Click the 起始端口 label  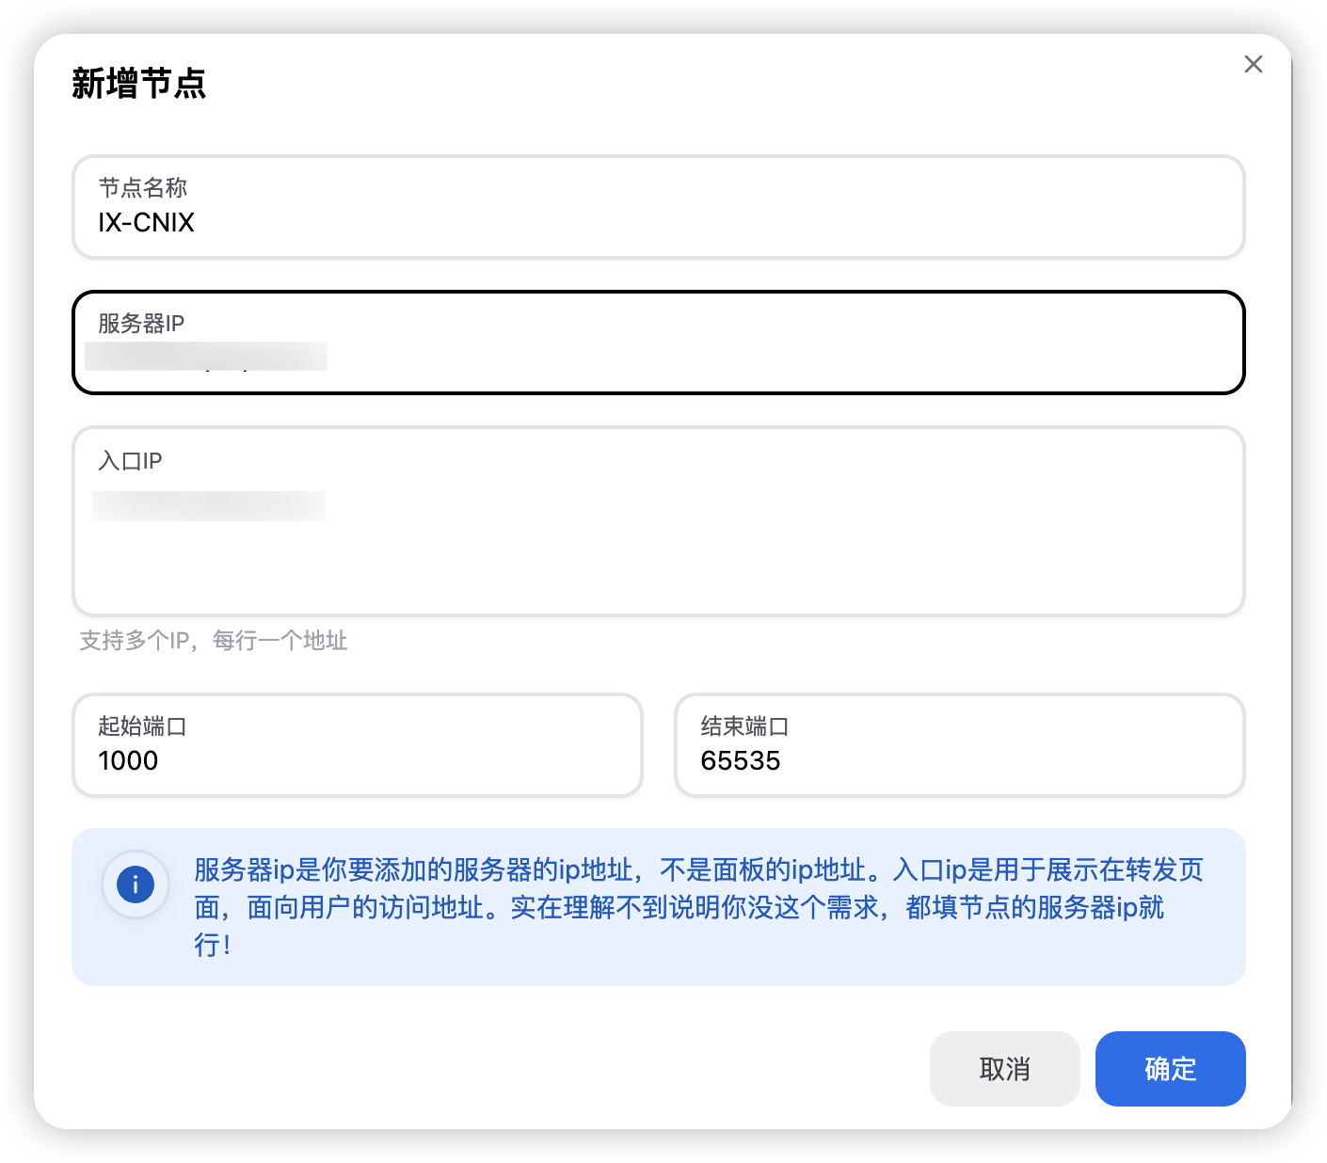(142, 726)
